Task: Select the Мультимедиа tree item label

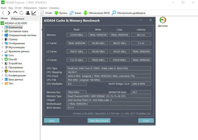Action: 16,47
